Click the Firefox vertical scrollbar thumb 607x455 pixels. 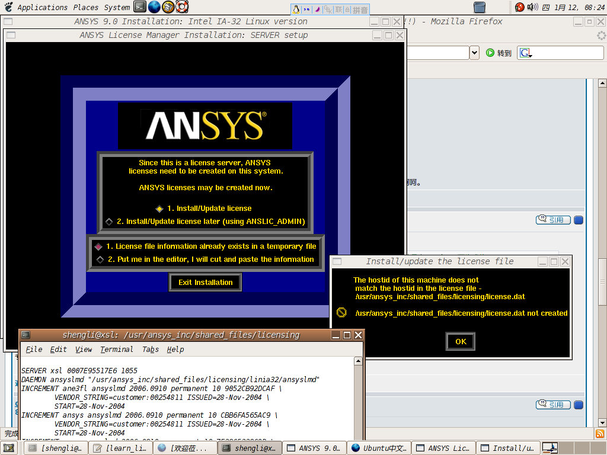coord(602,281)
